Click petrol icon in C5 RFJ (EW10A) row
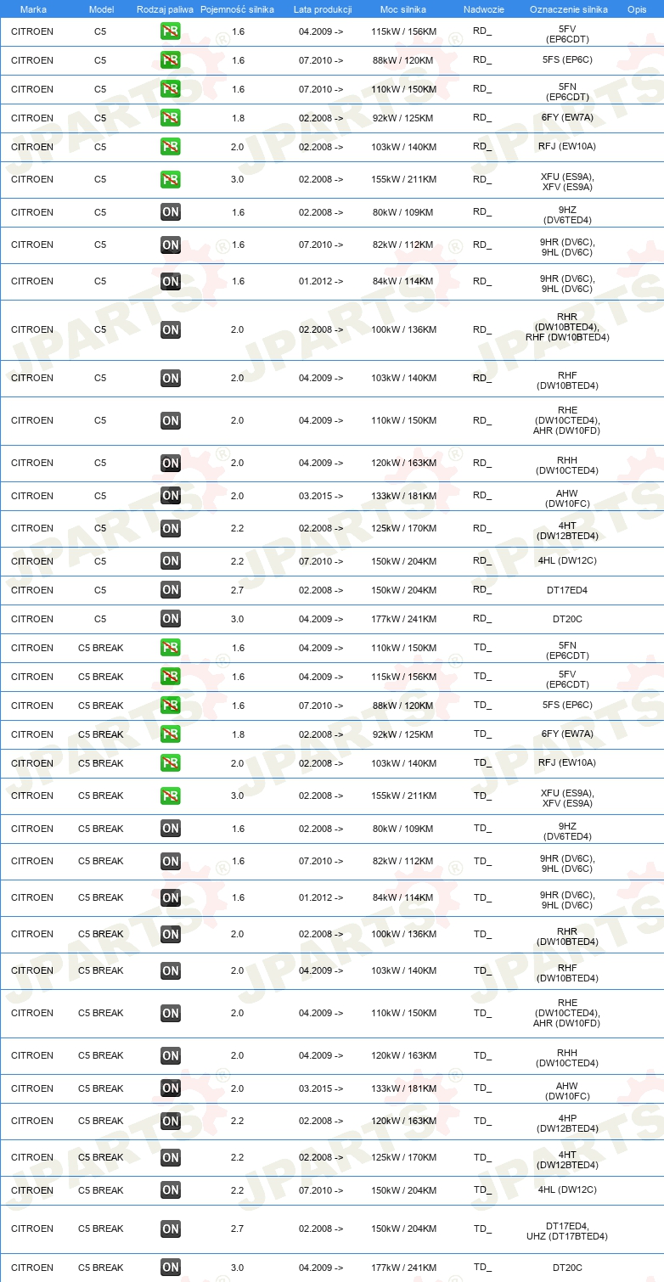Viewport: 664px width, 1282px height. pos(170,147)
